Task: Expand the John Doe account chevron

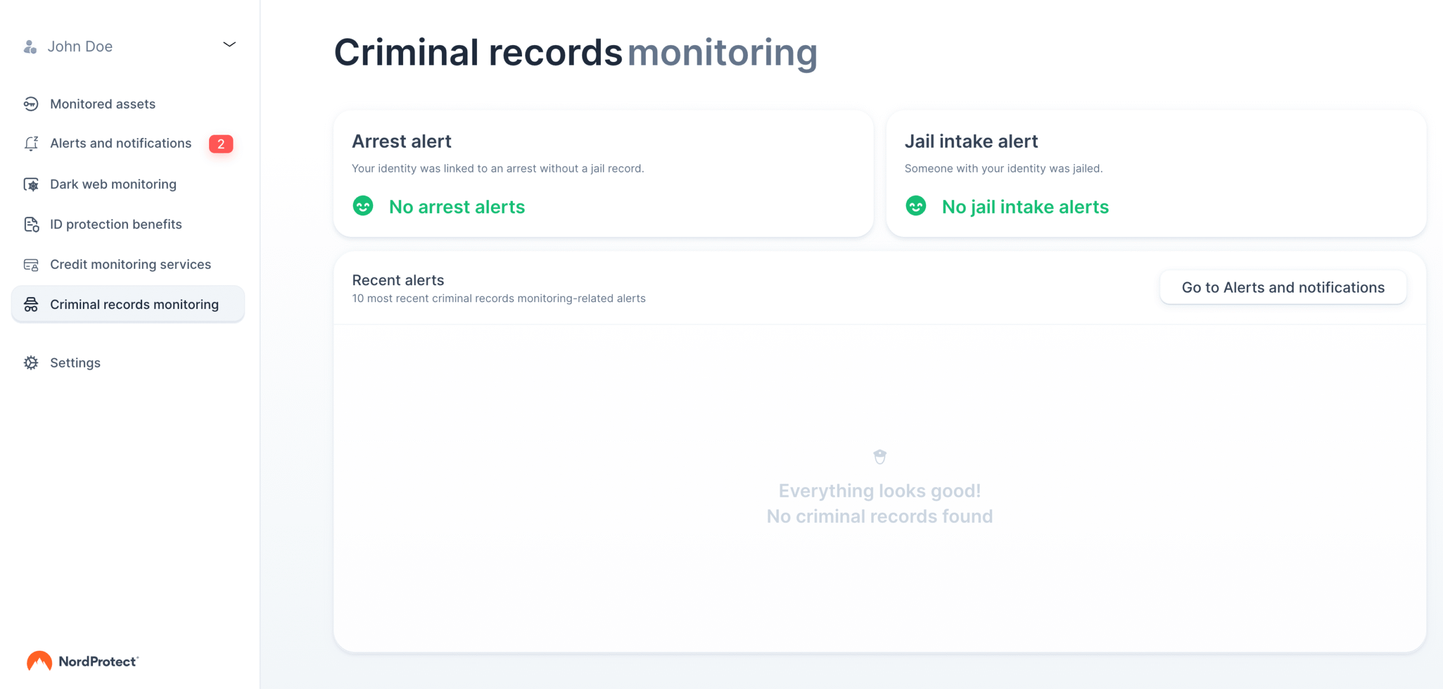Action: (229, 45)
